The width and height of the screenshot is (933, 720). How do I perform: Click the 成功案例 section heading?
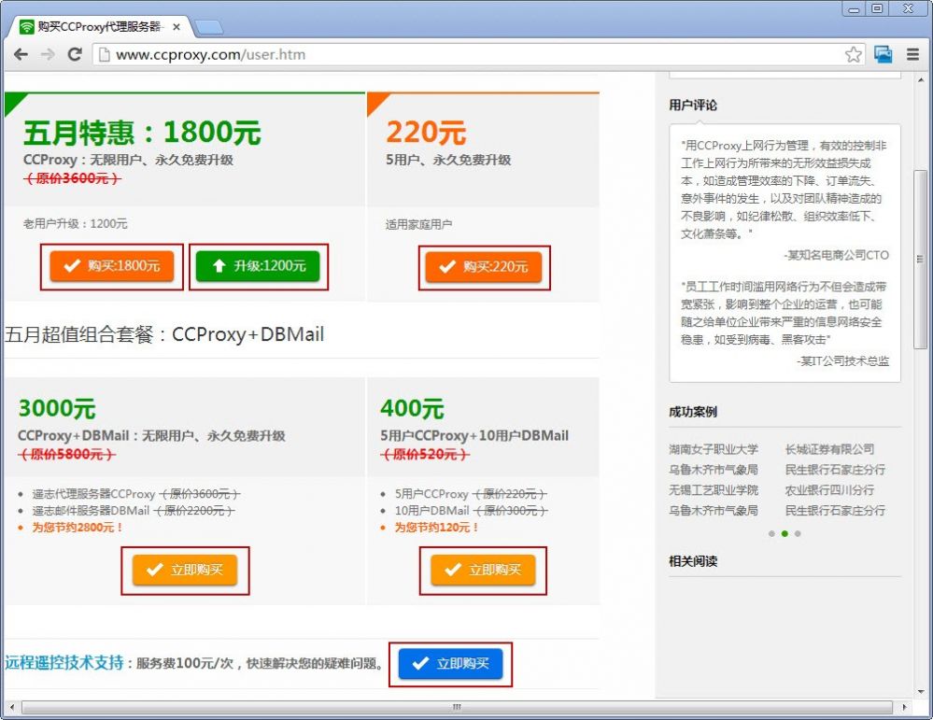[693, 412]
